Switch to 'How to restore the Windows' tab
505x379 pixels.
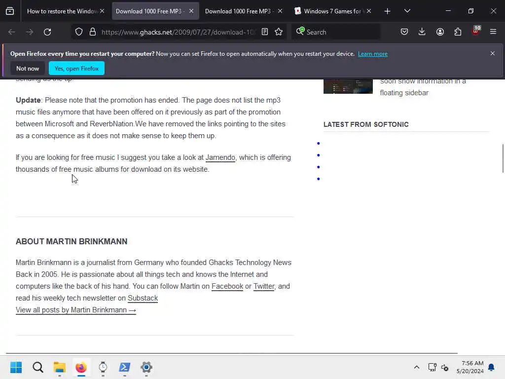pyautogui.click(x=62, y=11)
